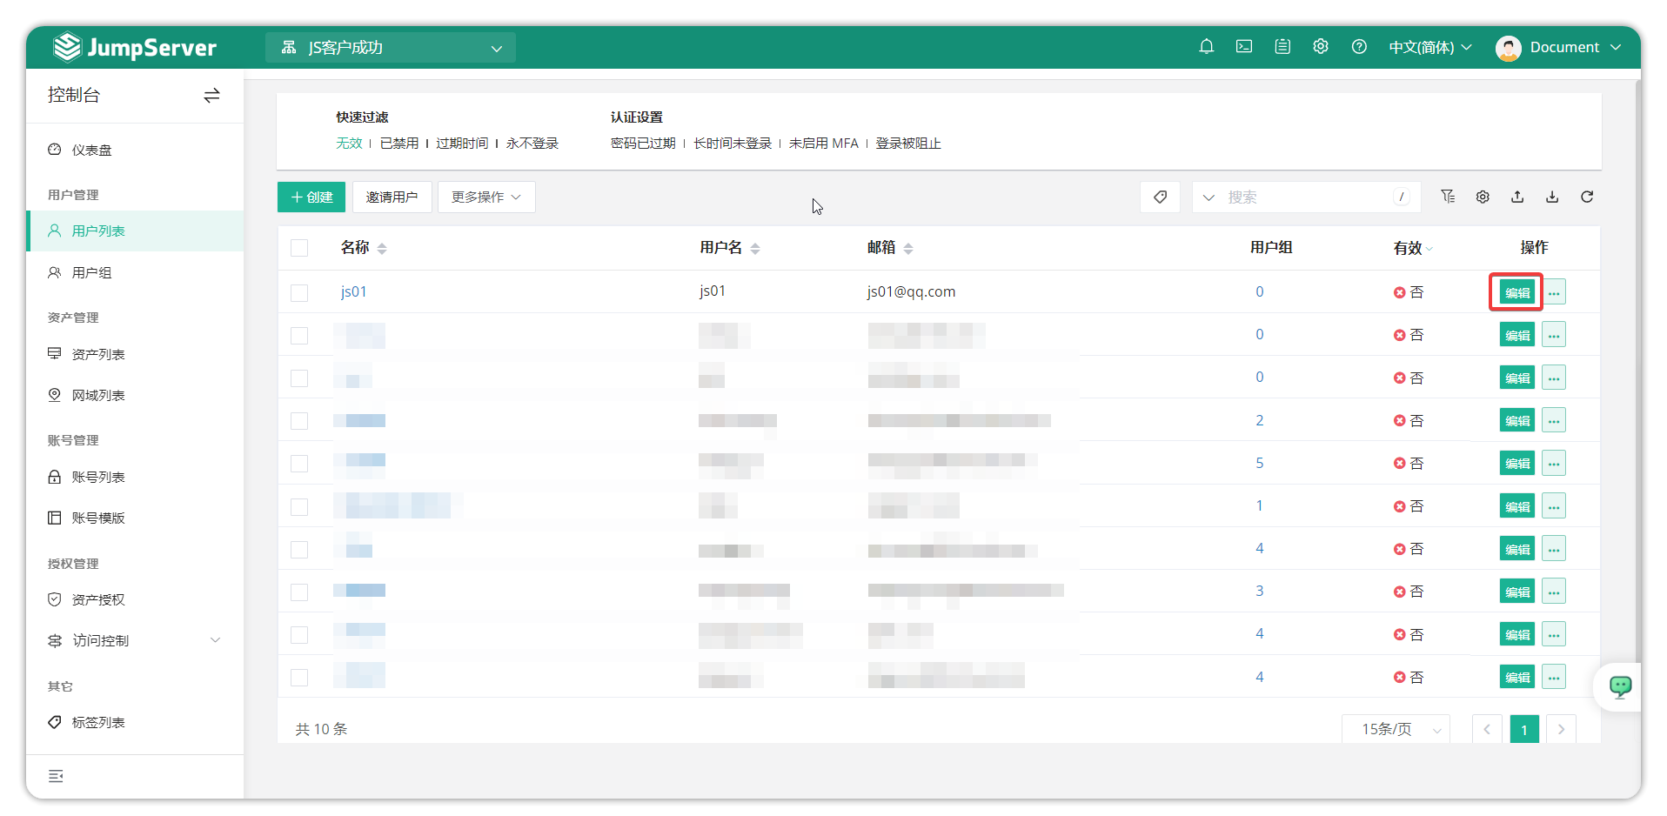Open the chat assistant bubble
The height and width of the screenshot is (816, 1667).
click(1620, 686)
